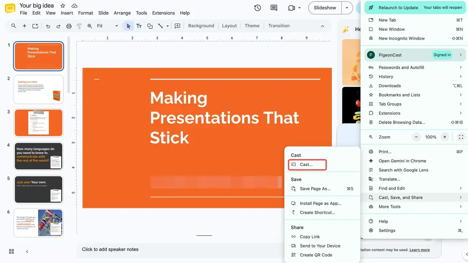The image size is (468, 263).
Task: Search the menus with magnifier icon
Action: coord(14,26)
